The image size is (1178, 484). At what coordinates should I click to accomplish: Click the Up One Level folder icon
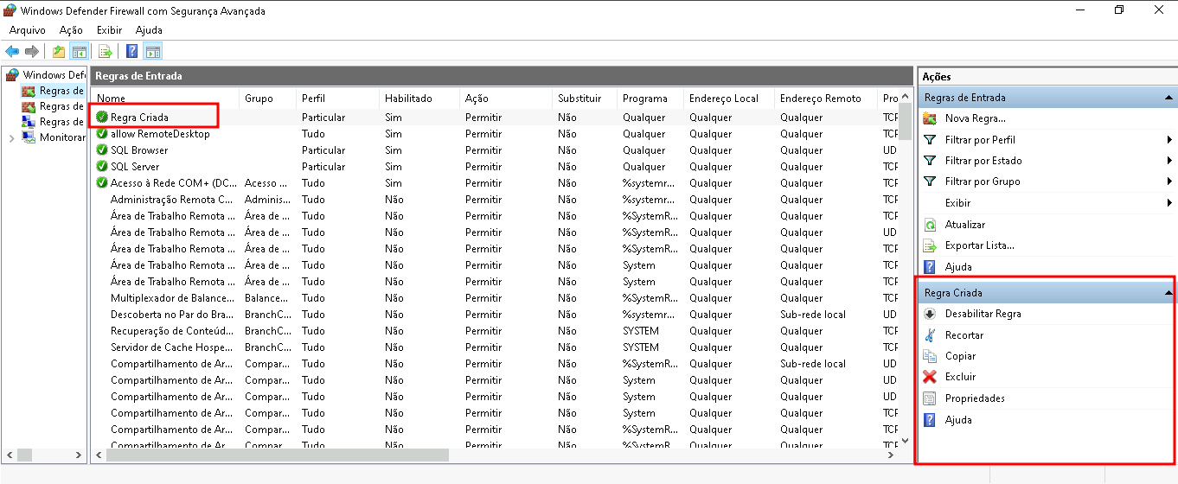pos(59,51)
